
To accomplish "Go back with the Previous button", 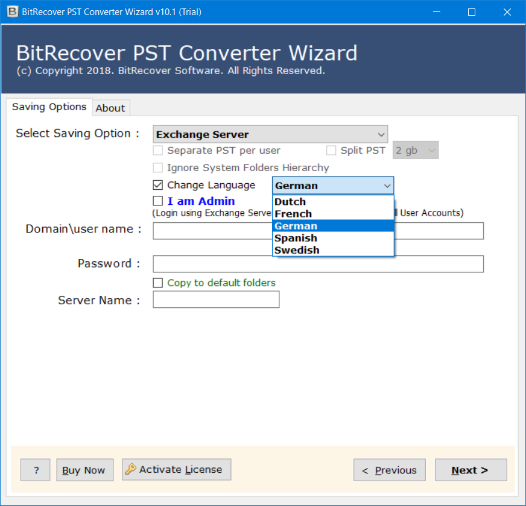I will [x=390, y=470].
